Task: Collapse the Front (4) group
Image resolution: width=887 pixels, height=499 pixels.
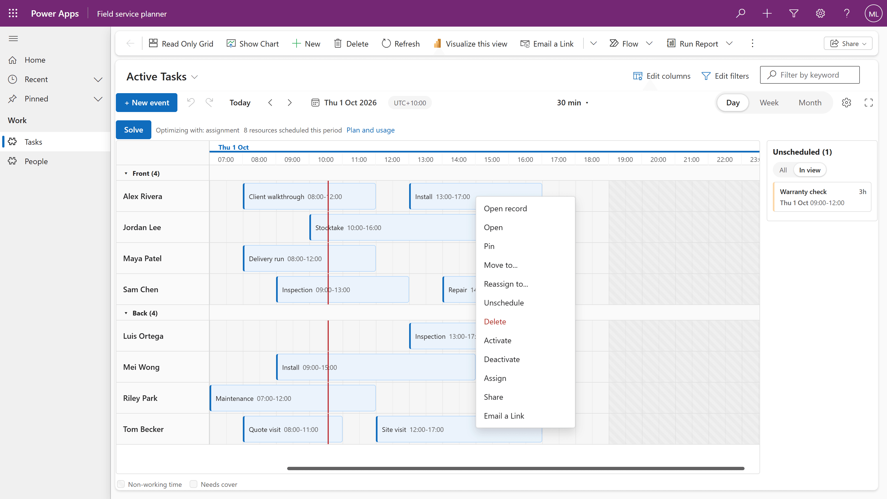Action: (x=126, y=174)
